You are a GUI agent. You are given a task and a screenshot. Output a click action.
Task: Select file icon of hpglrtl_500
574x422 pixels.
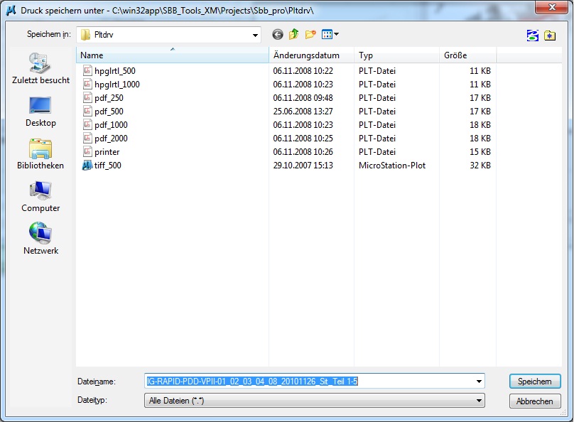point(87,70)
